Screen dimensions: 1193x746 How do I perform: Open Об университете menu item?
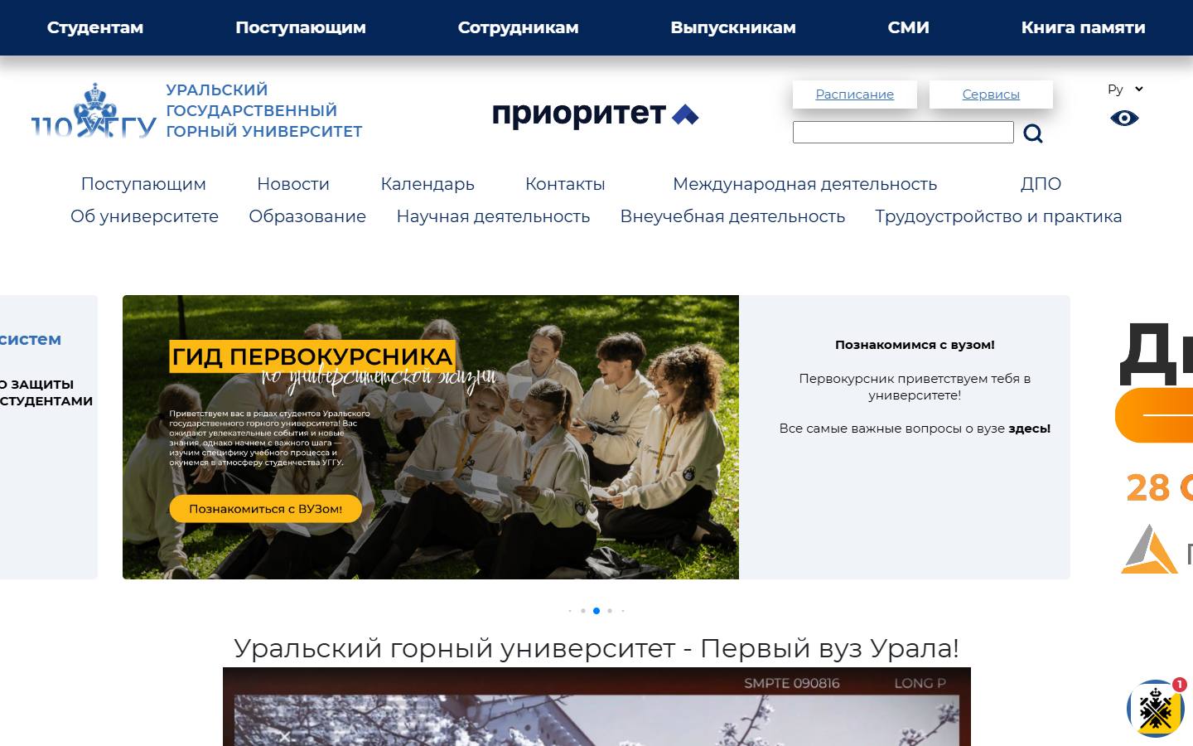(x=144, y=216)
